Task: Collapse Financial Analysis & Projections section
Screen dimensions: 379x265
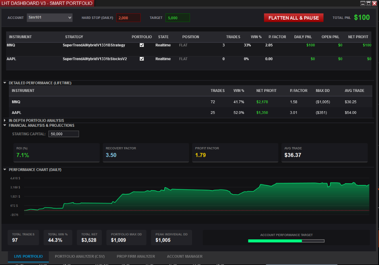Action: (x=5, y=125)
